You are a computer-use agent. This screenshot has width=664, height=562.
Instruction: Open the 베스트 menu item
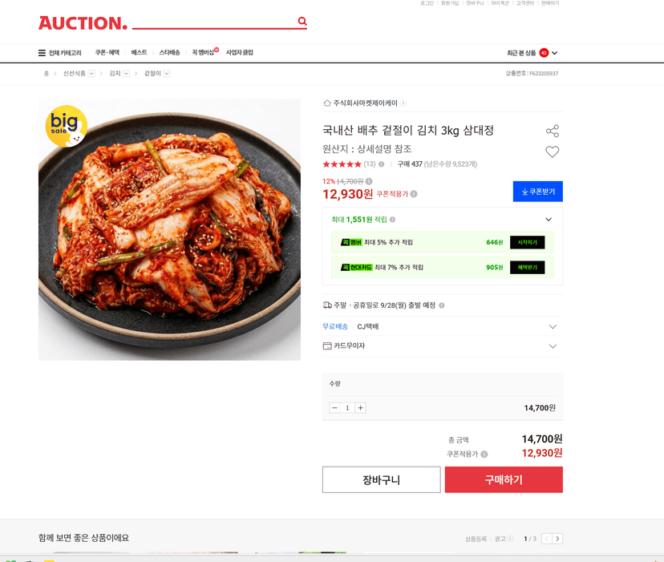139,53
